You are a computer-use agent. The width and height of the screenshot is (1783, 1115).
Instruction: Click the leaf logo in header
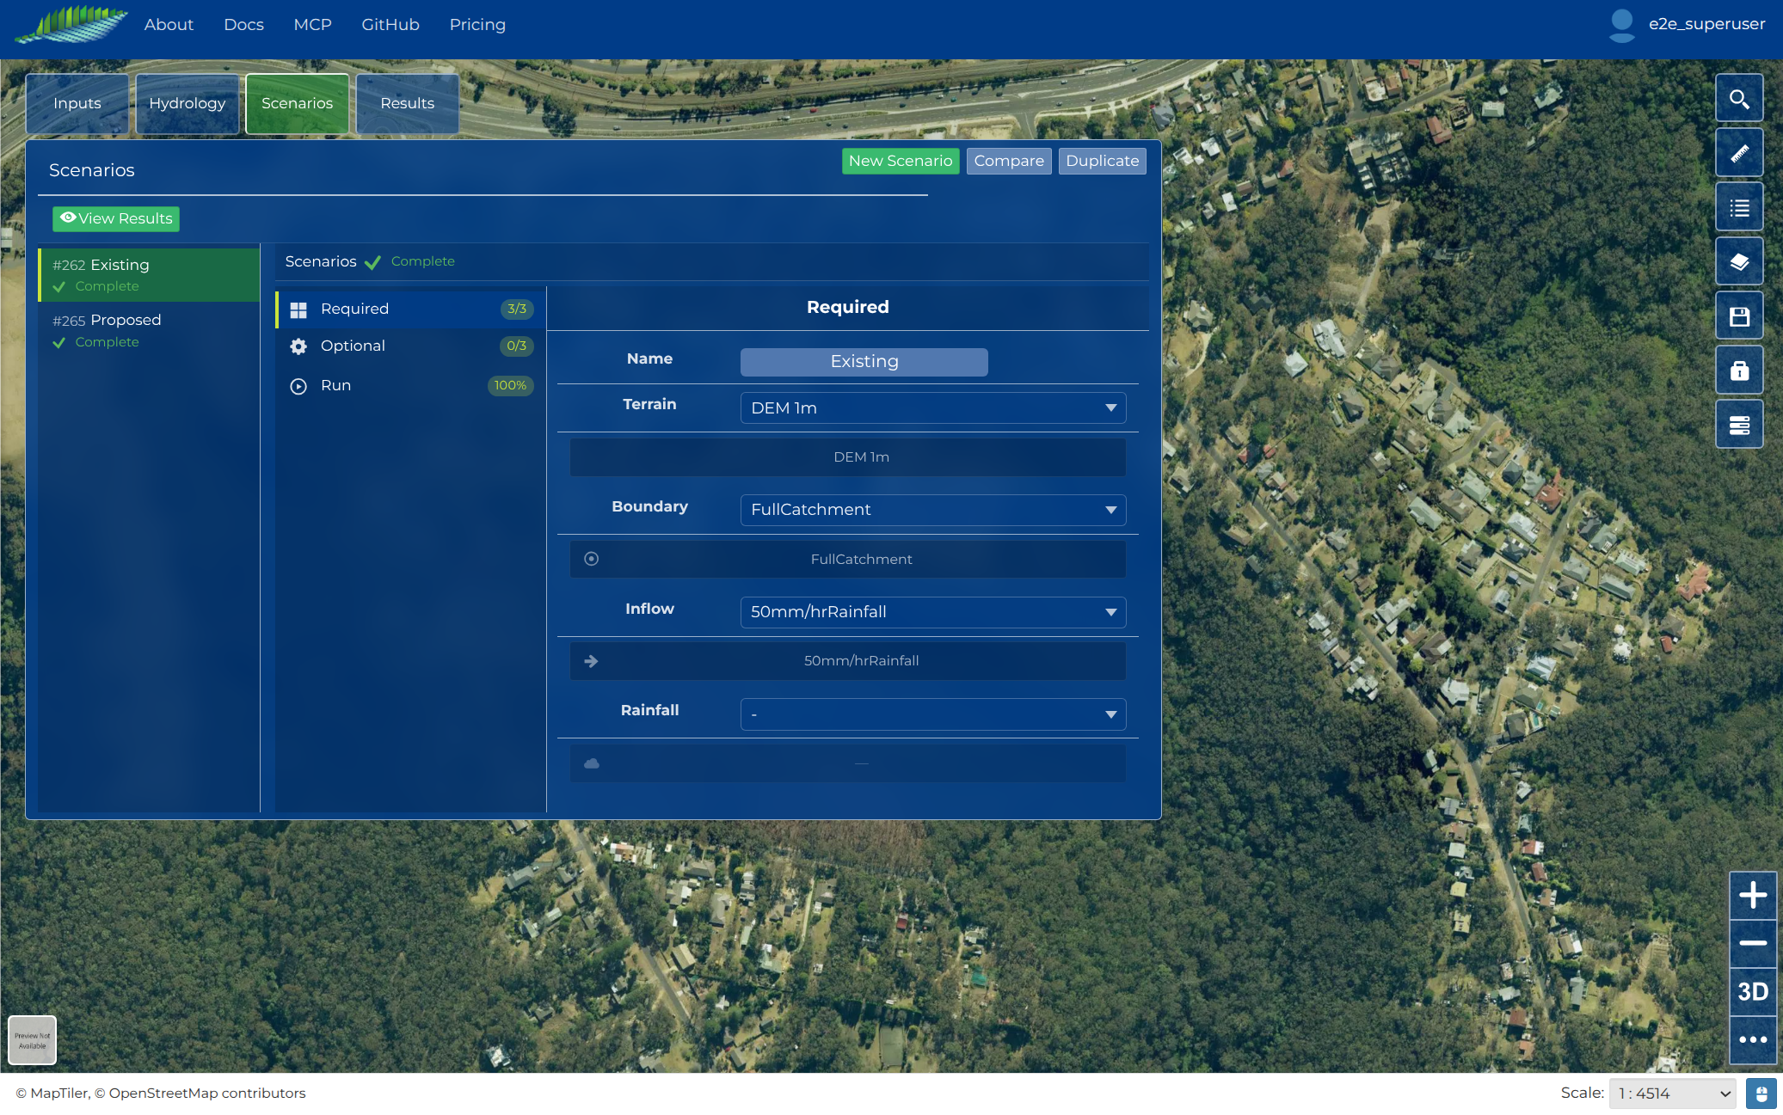tap(72, 24)
